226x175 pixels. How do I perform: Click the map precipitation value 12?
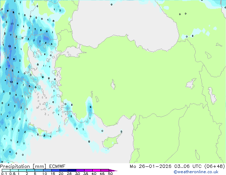pyautogui.click(x=10, y=46)
